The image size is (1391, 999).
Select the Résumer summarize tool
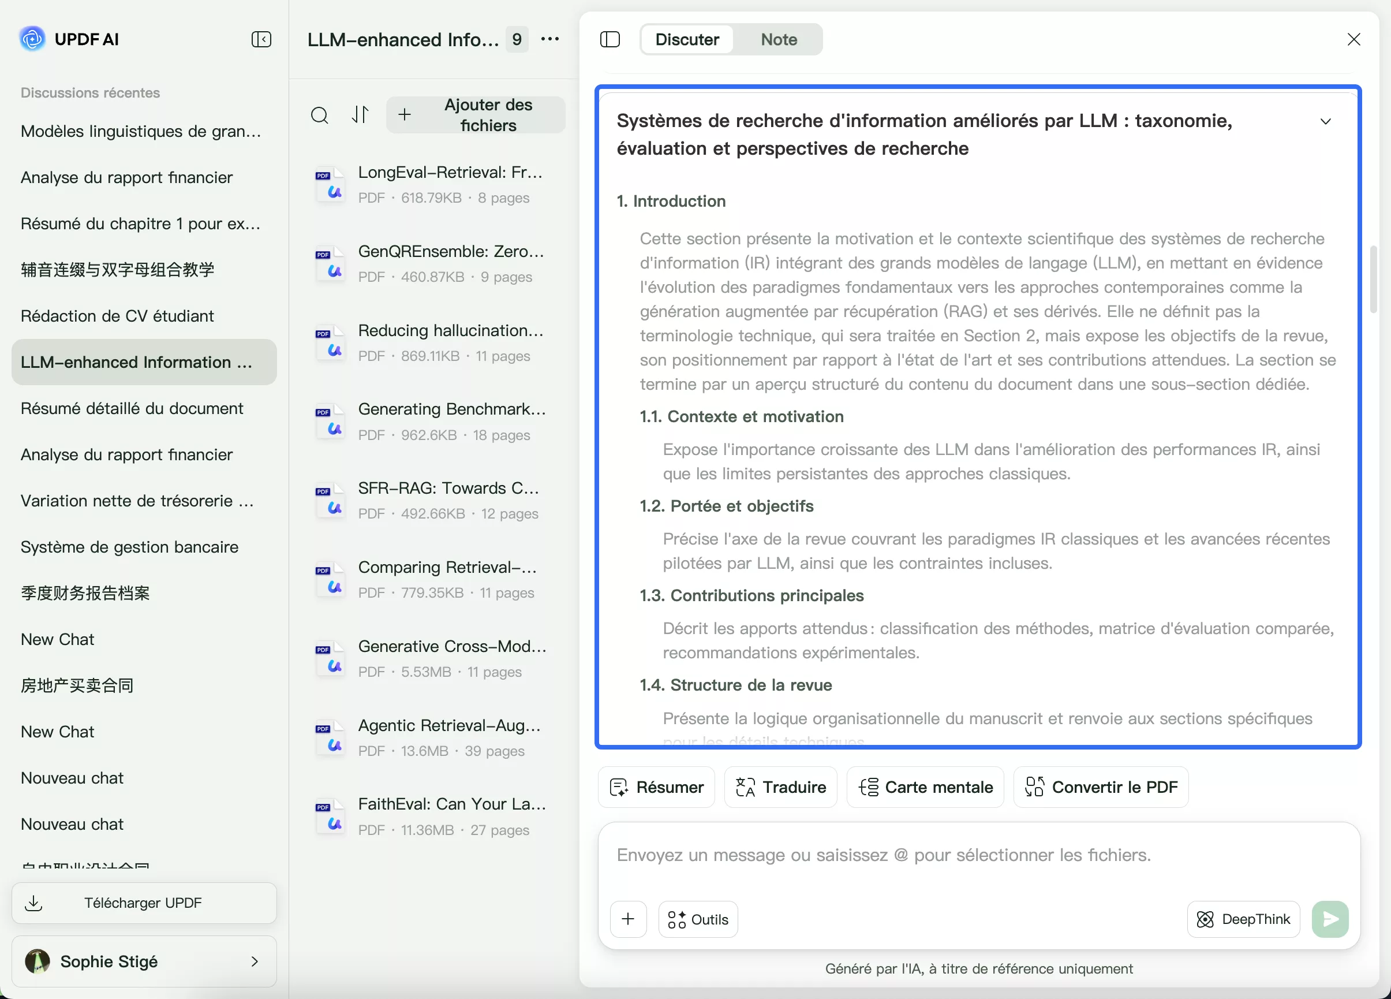tap(655, 787)
